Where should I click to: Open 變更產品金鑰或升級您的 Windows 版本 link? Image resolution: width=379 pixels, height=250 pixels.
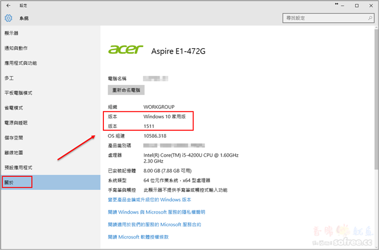tap(149, 200)
